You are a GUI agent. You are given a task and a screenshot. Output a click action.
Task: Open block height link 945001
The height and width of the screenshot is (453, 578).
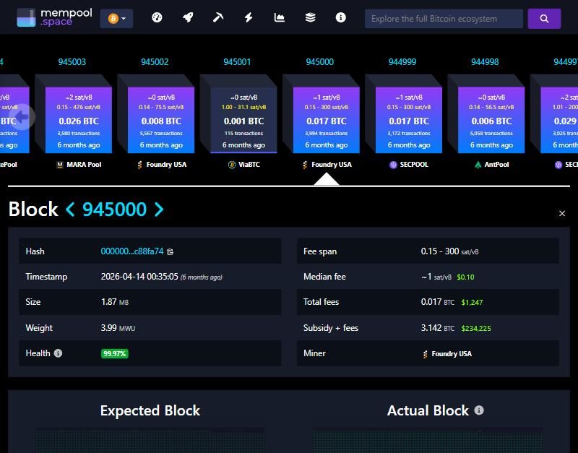click(x=237, y=62)
